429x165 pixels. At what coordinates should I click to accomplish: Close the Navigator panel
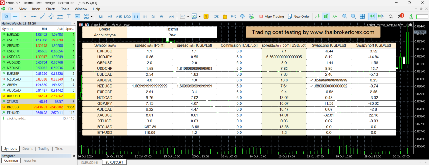pyautogui.click(x=74, y=156)
